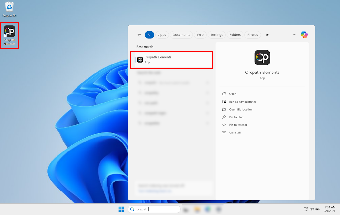The height and width of the screenshot is (215, 340).
Task: Click the large Orepath Elements app logo
Action: point(262,58)
